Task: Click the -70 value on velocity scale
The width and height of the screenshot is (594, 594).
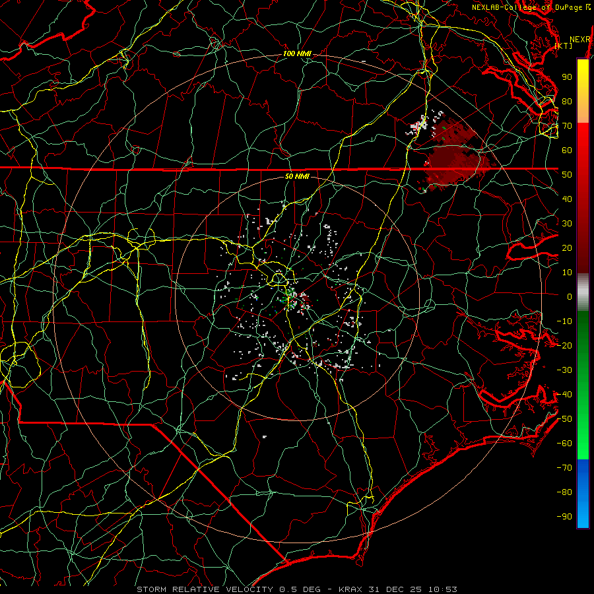Action: pyautogui.click(x=564, y=468)
